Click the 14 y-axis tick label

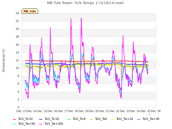(17, 52)
